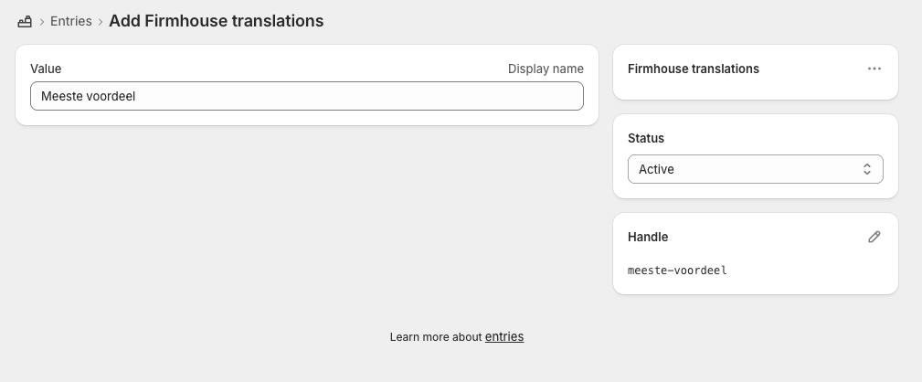Screen dimensions: 922x382
Task: Open the Status dropdown showing Active
Action: (x=756, y=169)
